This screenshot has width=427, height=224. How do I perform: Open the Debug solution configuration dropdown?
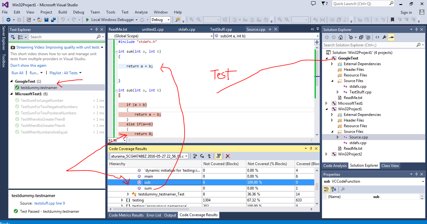(x=160, y=20)
